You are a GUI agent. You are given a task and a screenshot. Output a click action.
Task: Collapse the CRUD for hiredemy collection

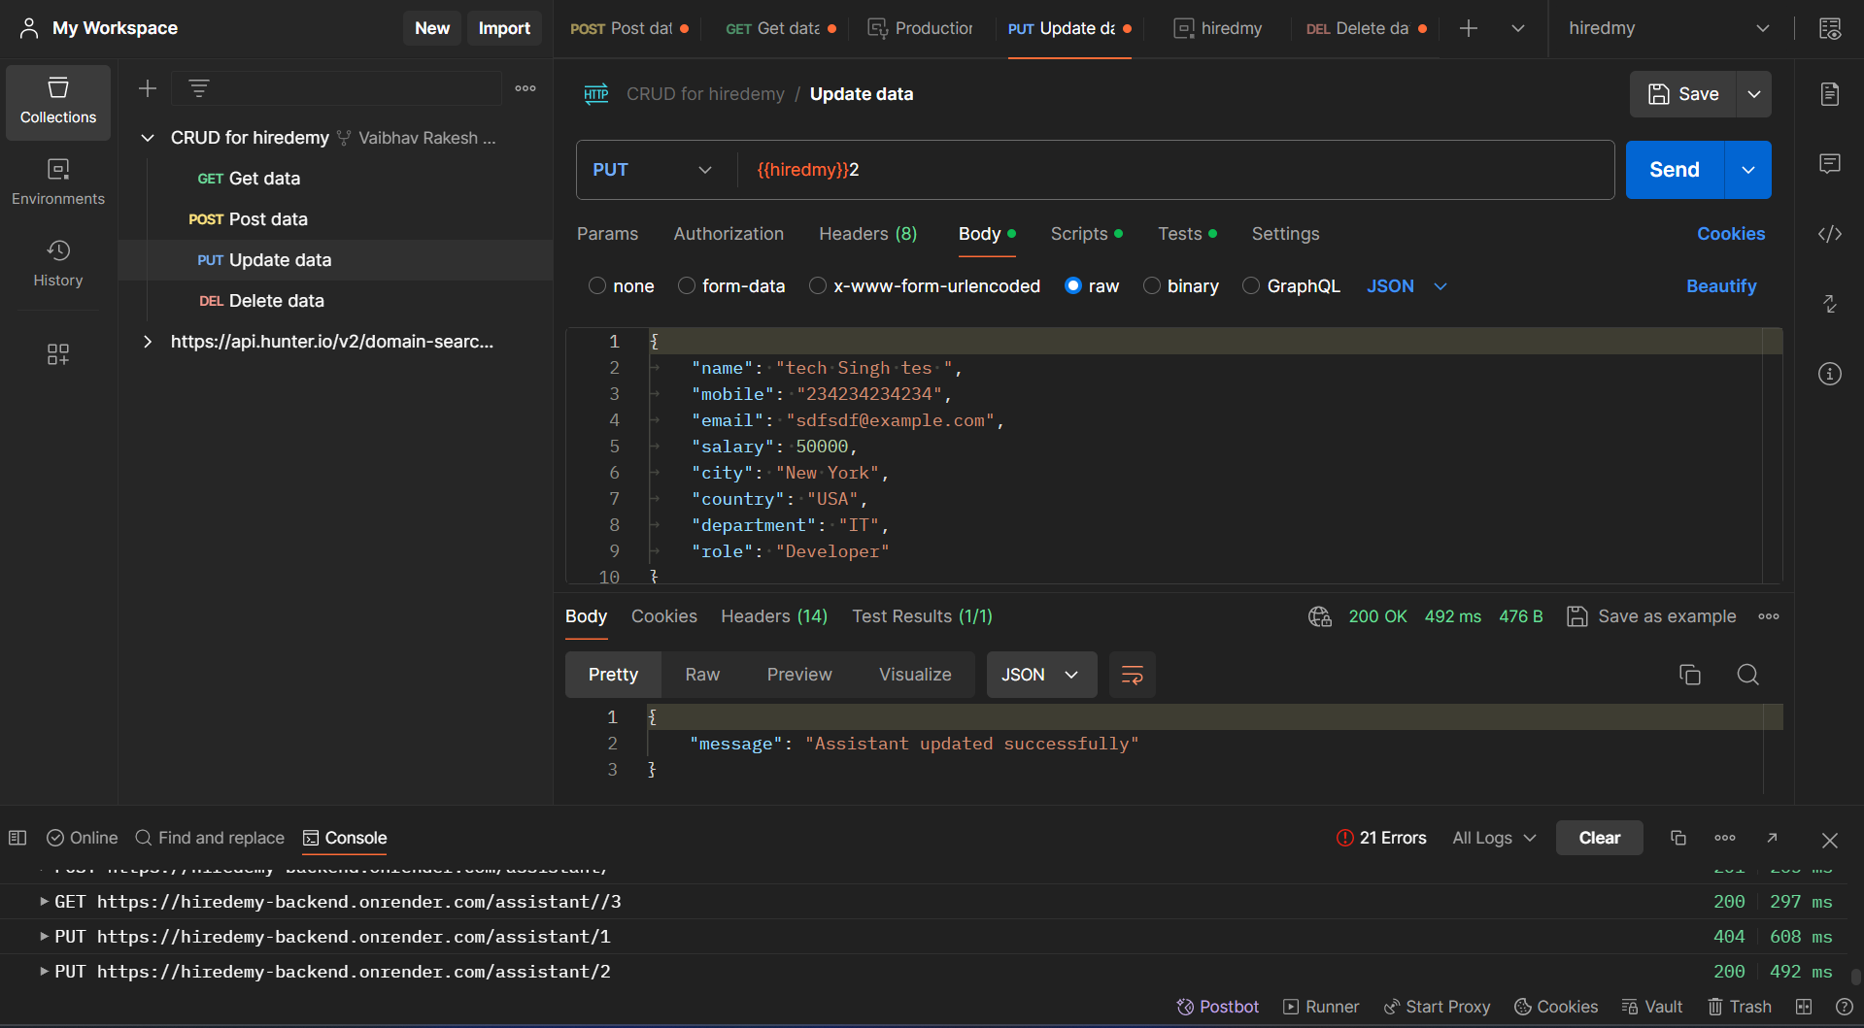coord(148,138)
